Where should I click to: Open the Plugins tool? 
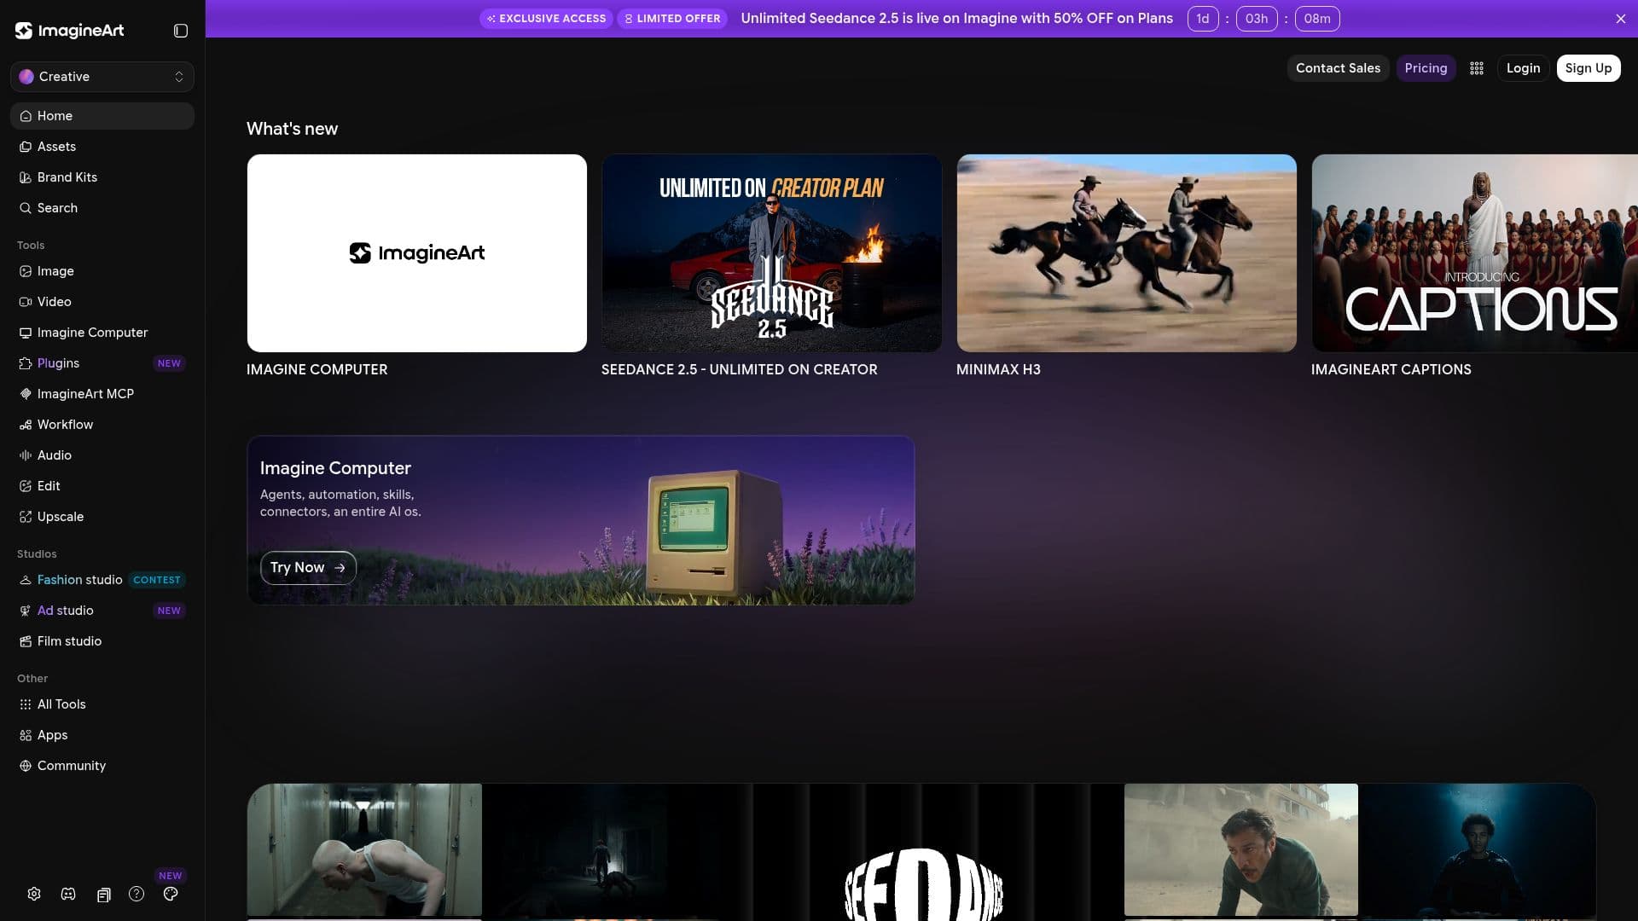pyautogui.click(x=102, y=363)
